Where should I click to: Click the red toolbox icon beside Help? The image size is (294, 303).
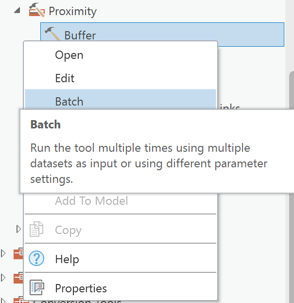[x=18, y=253]
